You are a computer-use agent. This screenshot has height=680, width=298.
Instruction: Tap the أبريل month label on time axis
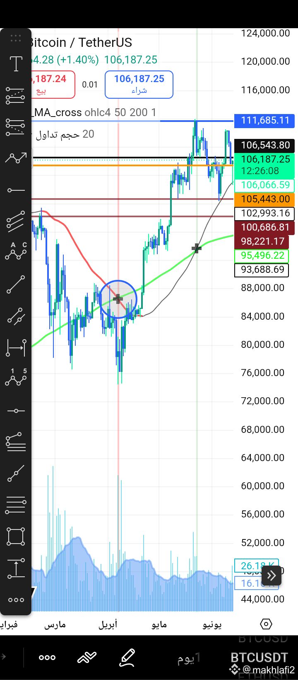(108, 624)
